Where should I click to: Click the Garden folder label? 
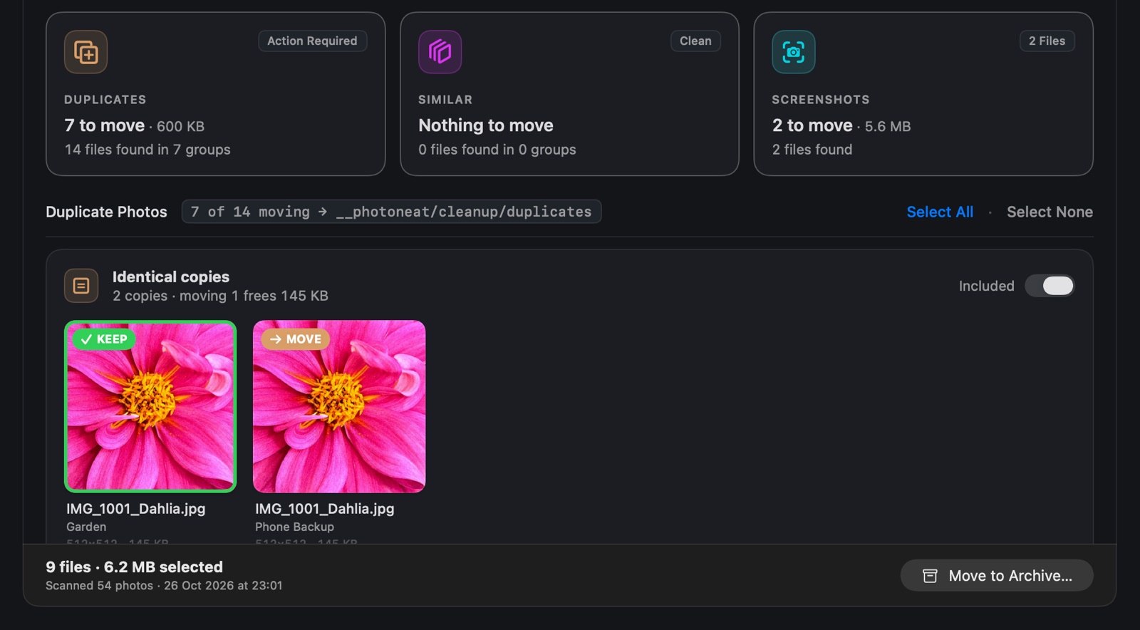[x=86, y=527]
